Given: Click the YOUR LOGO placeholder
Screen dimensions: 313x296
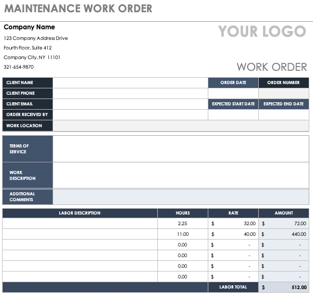Looking at the screenshot, I should [262, 31].
